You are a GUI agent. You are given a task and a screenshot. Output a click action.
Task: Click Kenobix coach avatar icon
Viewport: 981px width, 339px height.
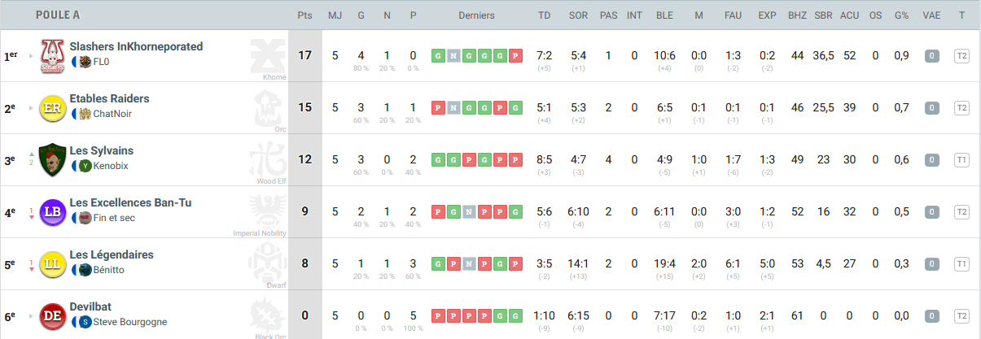pyautogui.click(x=85, y=166)
